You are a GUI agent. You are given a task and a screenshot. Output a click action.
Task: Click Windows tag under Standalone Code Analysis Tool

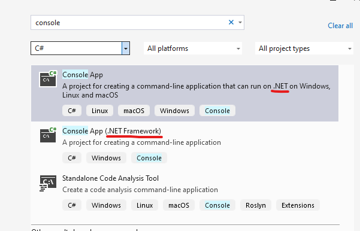point(106,205)
